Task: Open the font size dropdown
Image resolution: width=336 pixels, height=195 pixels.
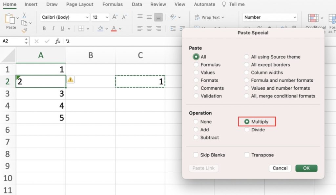Action: (107, 17)
